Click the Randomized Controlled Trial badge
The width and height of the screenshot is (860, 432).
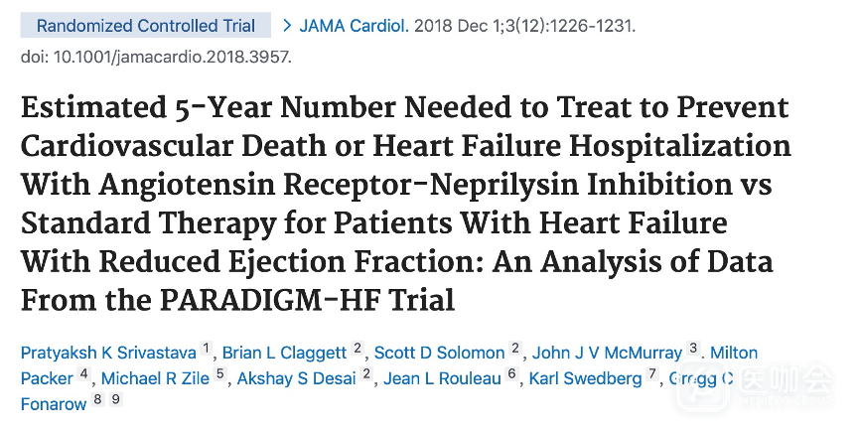point(146,26)
